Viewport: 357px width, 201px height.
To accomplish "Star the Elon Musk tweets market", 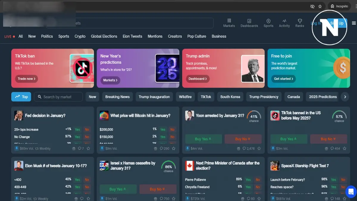I will pos(88,199).
